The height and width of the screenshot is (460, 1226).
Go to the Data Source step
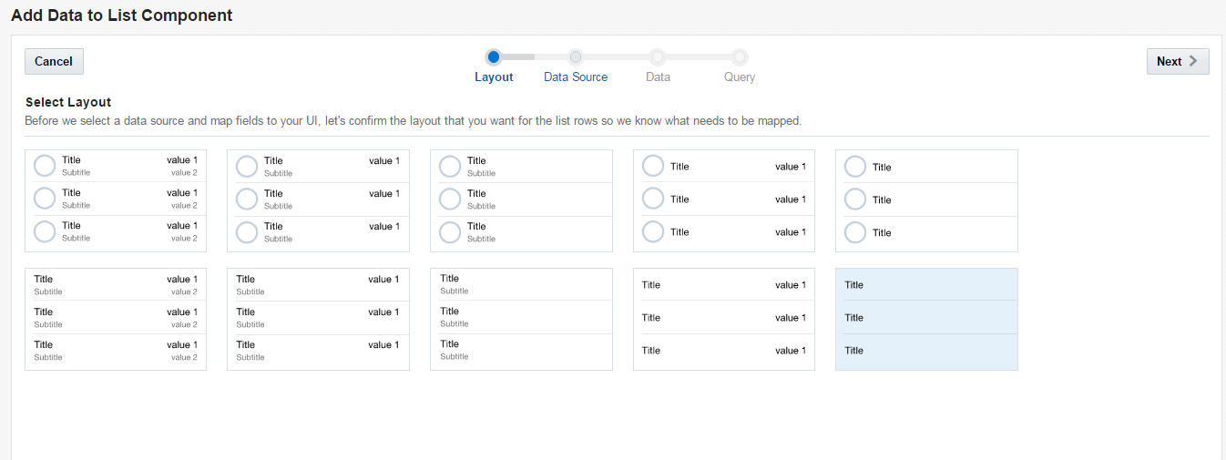[x=576, y=56]
